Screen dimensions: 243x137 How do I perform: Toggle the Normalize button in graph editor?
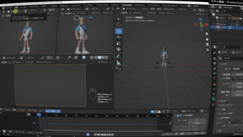tap(52, 111)
